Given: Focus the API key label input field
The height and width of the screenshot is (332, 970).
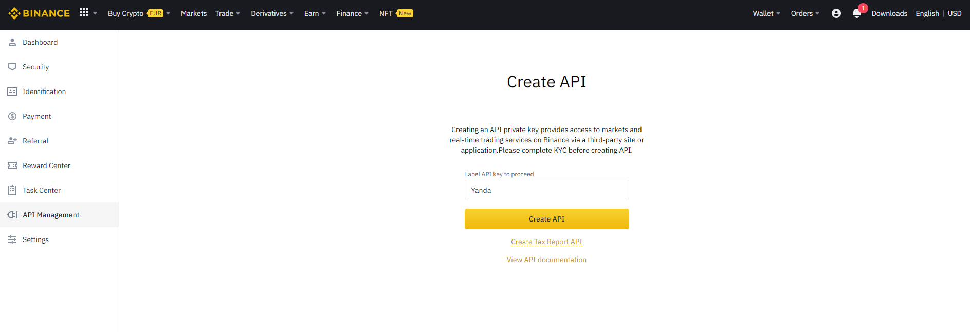Looking at the screenshot, I should [547, 190].
